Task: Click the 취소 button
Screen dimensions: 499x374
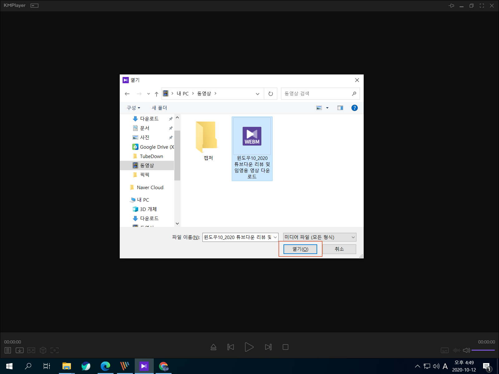Action: [339, 249]
